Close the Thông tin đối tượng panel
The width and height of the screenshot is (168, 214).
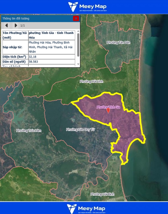click(x=76, y=19)
